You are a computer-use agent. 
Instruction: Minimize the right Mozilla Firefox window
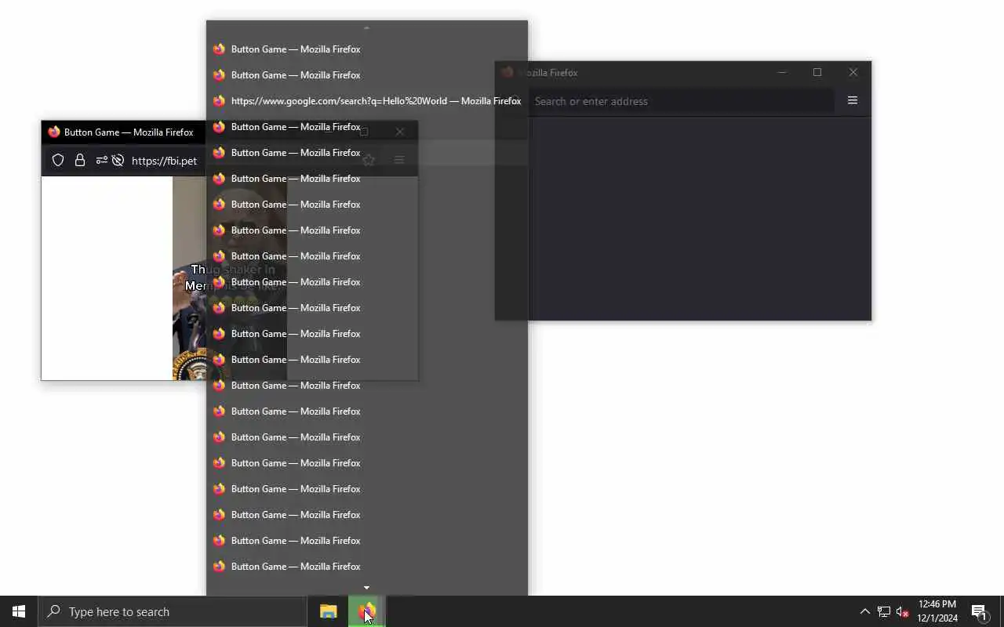(782, 72)
